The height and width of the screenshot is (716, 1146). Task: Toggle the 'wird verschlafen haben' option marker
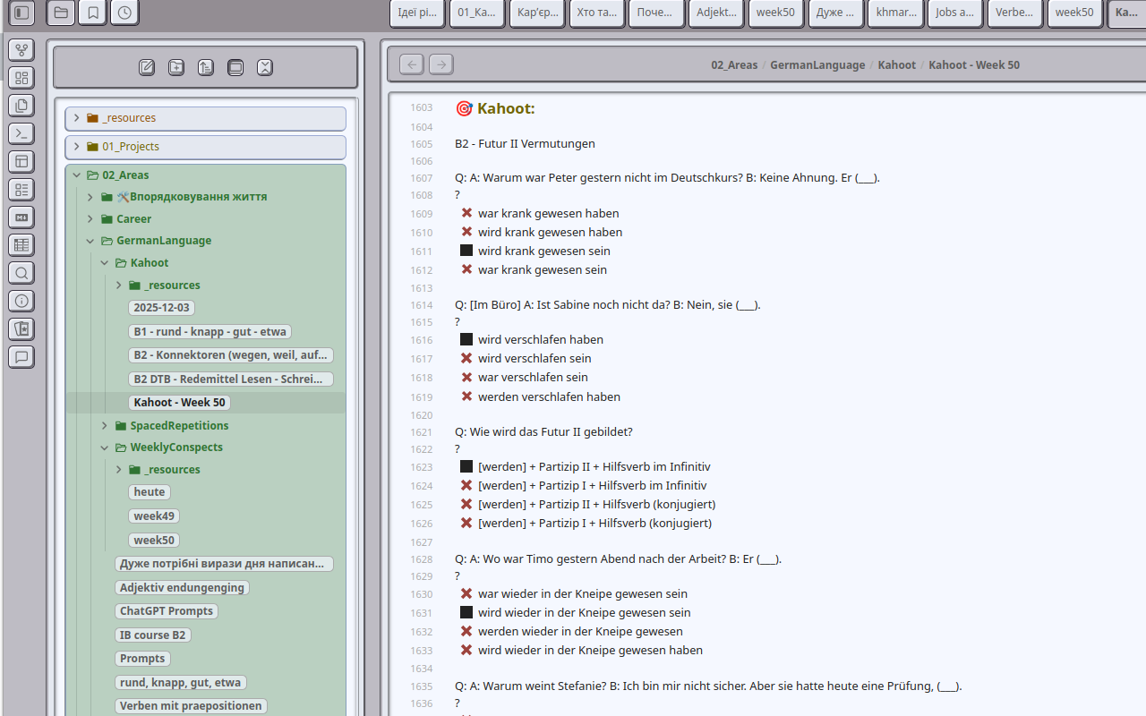(466, 339)
